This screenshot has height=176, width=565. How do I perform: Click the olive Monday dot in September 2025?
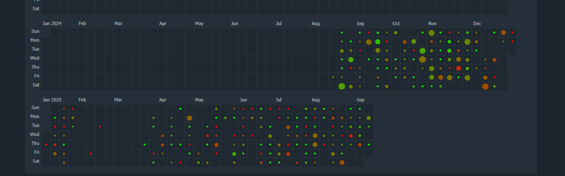click(369, 118)
